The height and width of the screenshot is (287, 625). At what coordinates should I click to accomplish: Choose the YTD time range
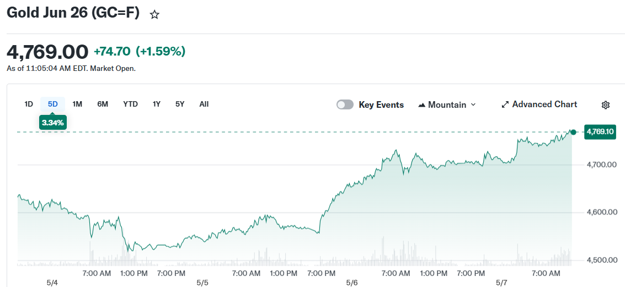tap(130, 104)
